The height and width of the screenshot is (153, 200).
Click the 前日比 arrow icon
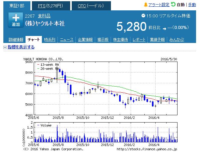coord(164,29)
